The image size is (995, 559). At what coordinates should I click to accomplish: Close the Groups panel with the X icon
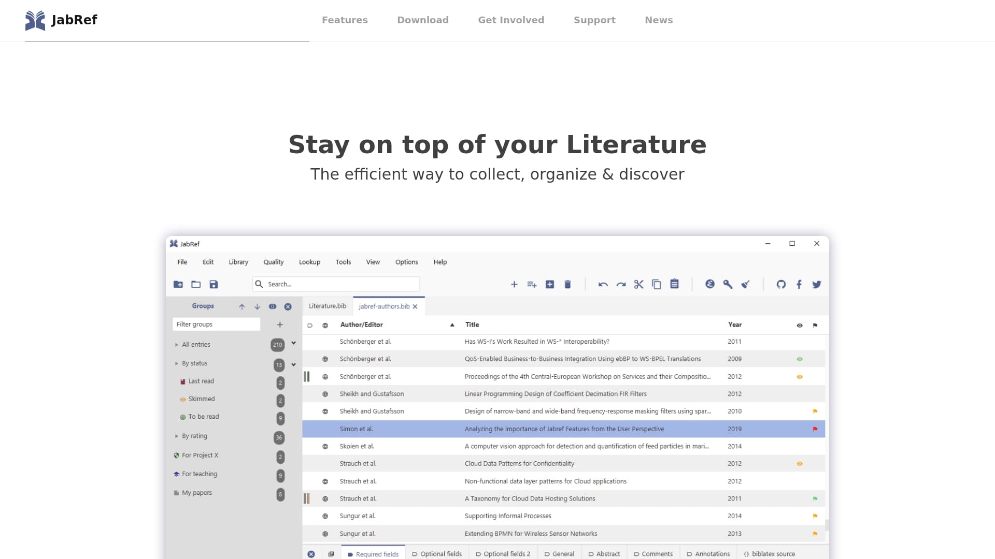coord(288,306)
